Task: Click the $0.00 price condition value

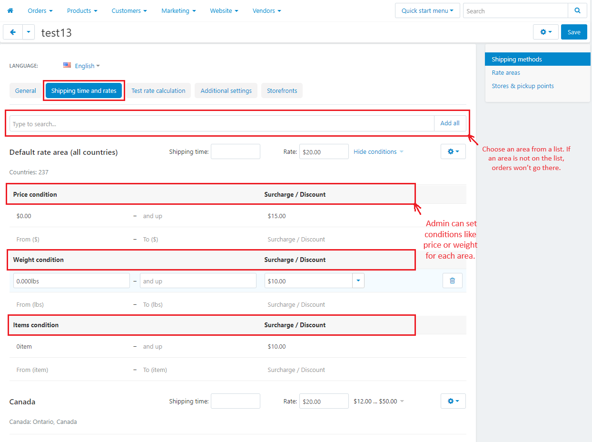Action: [x=24, y=216]
